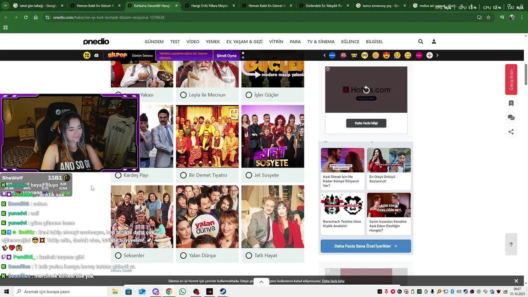Viewport: 528px width, 297px height.
Task: Open the VİDEO menu
Action: (193, 42)
